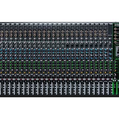Mute the channel 27/28 stereo strip

[105, 79]
